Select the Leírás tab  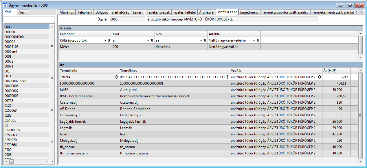(x=137, y=12)
